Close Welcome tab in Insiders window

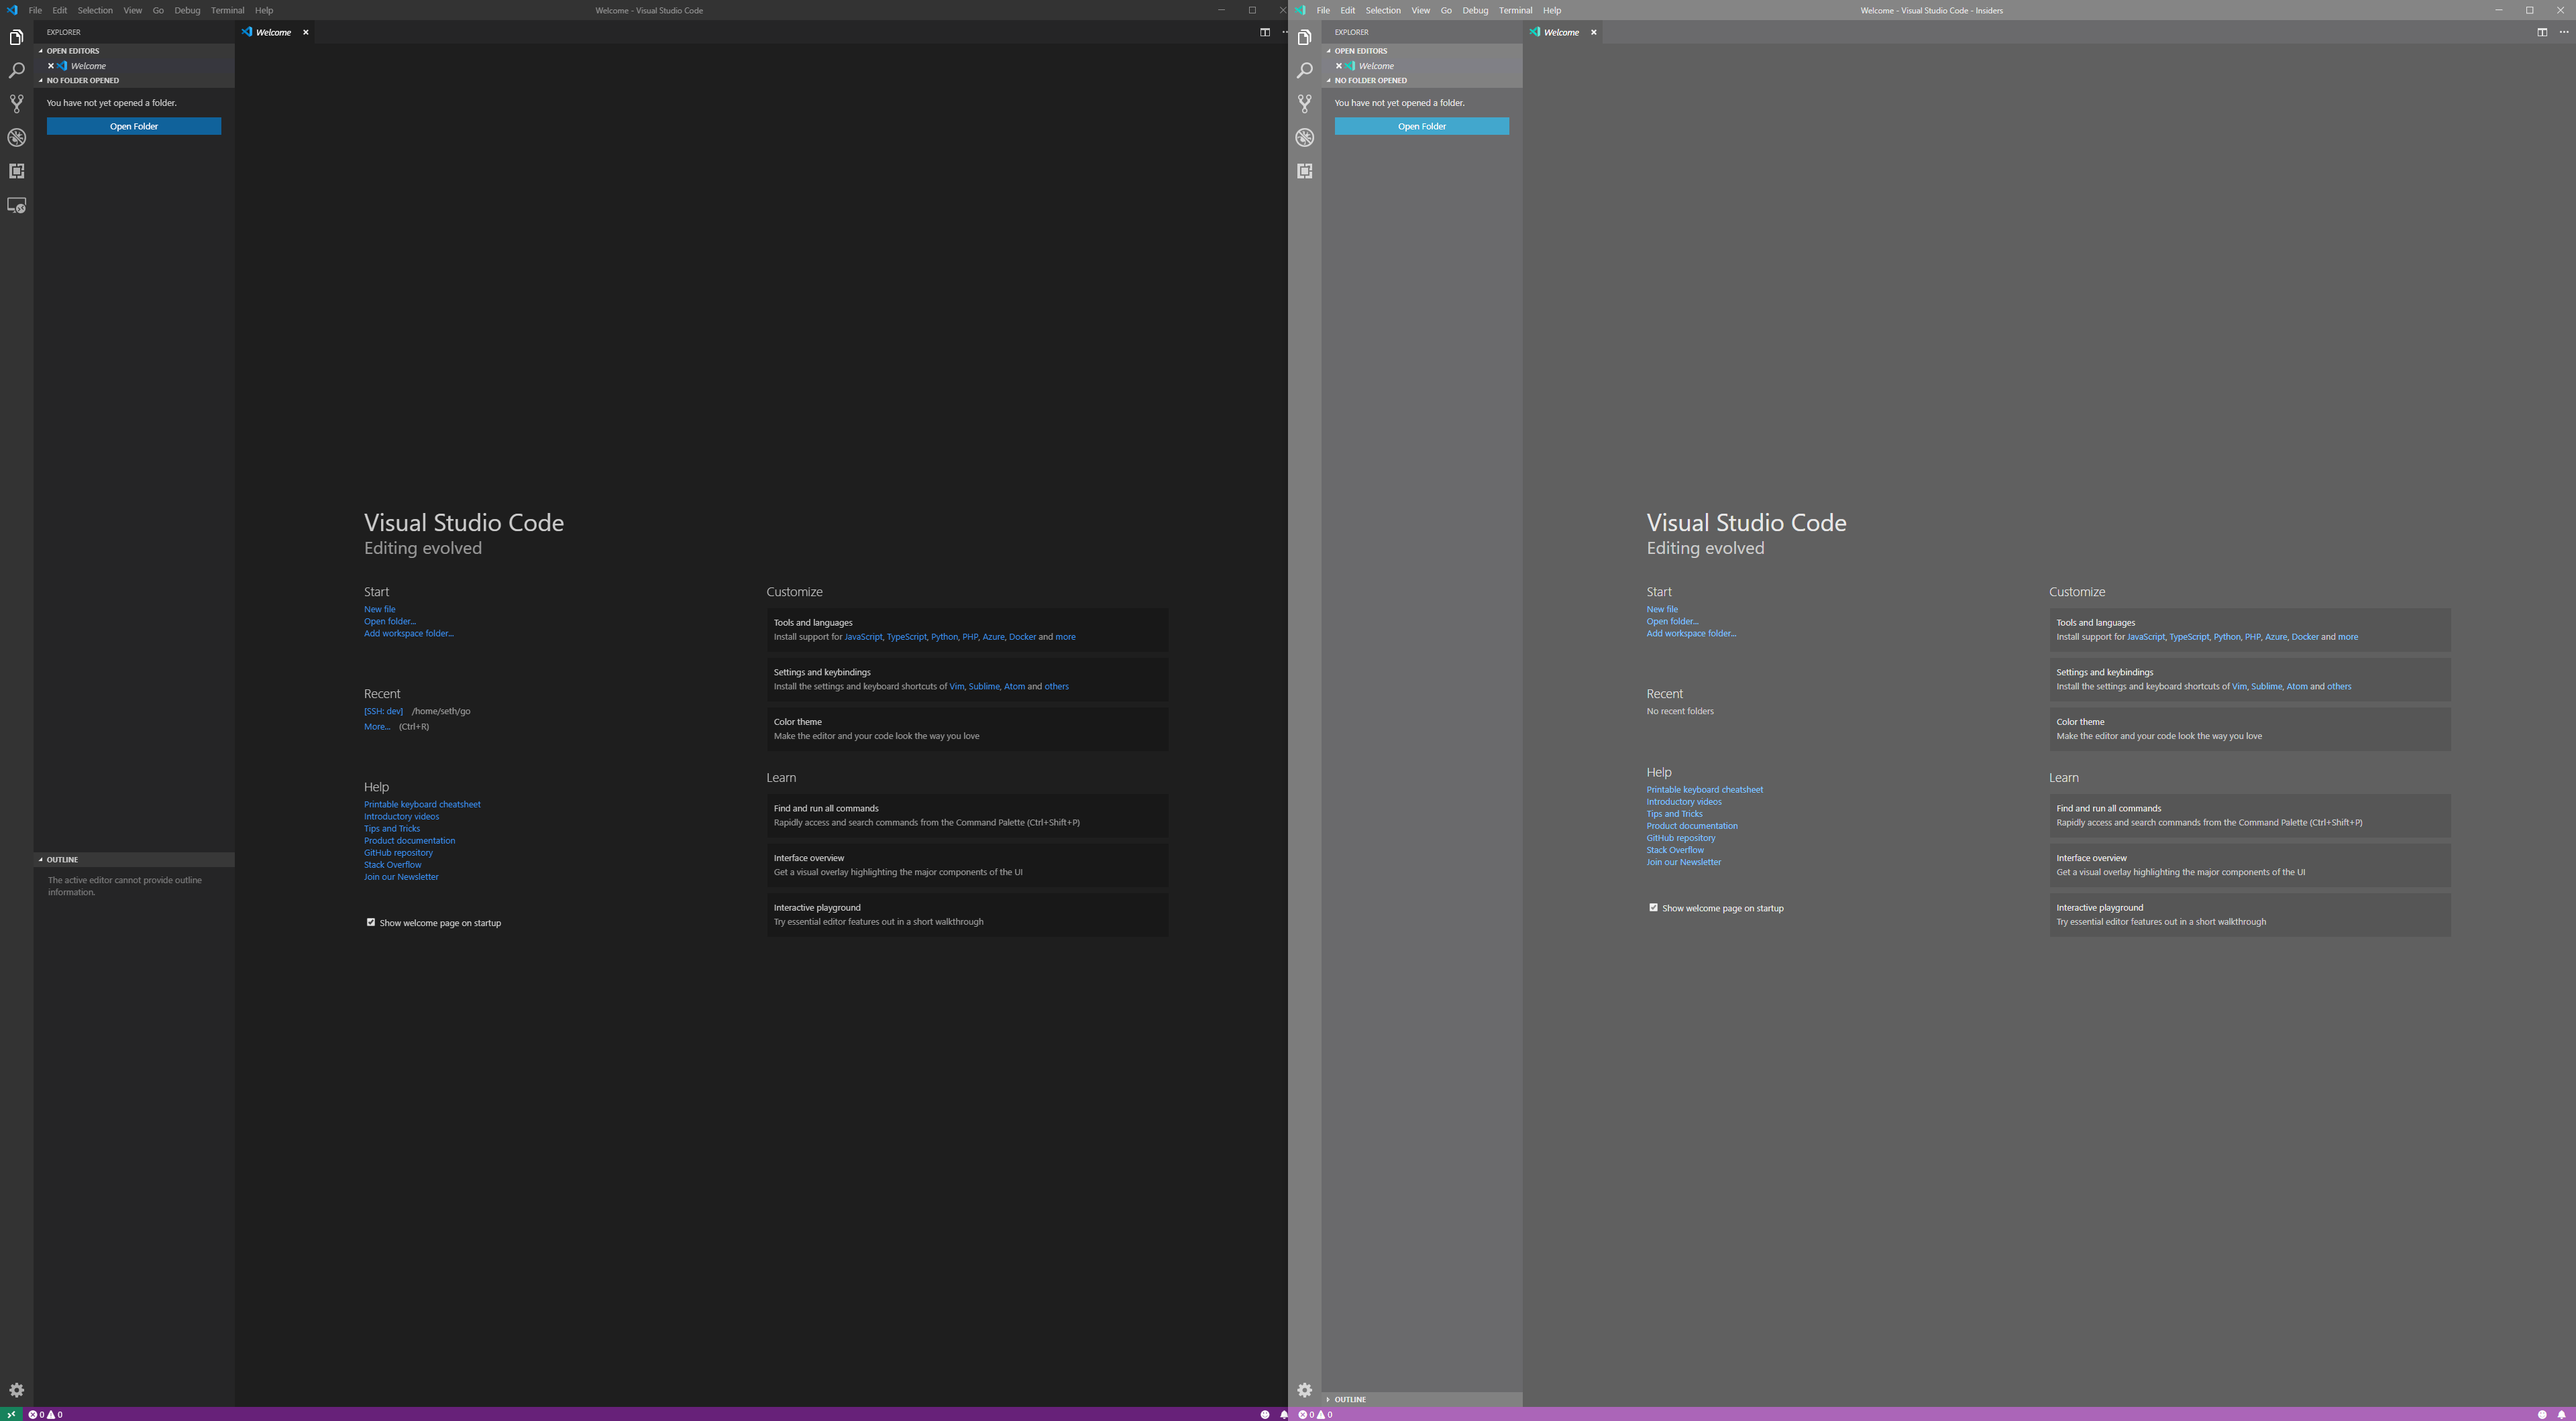click(1594, 32)
